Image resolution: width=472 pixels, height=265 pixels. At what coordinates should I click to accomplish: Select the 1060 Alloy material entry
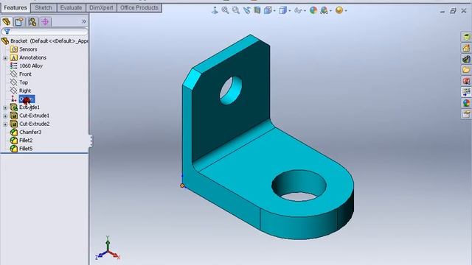click(x=27, y=66)
